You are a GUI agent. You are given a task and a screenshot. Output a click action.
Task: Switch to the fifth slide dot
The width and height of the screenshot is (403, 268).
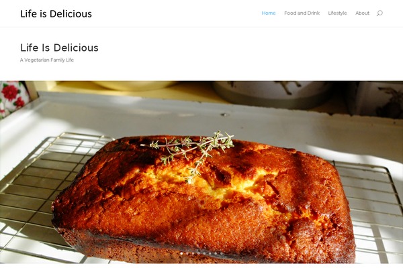[204, 253]
